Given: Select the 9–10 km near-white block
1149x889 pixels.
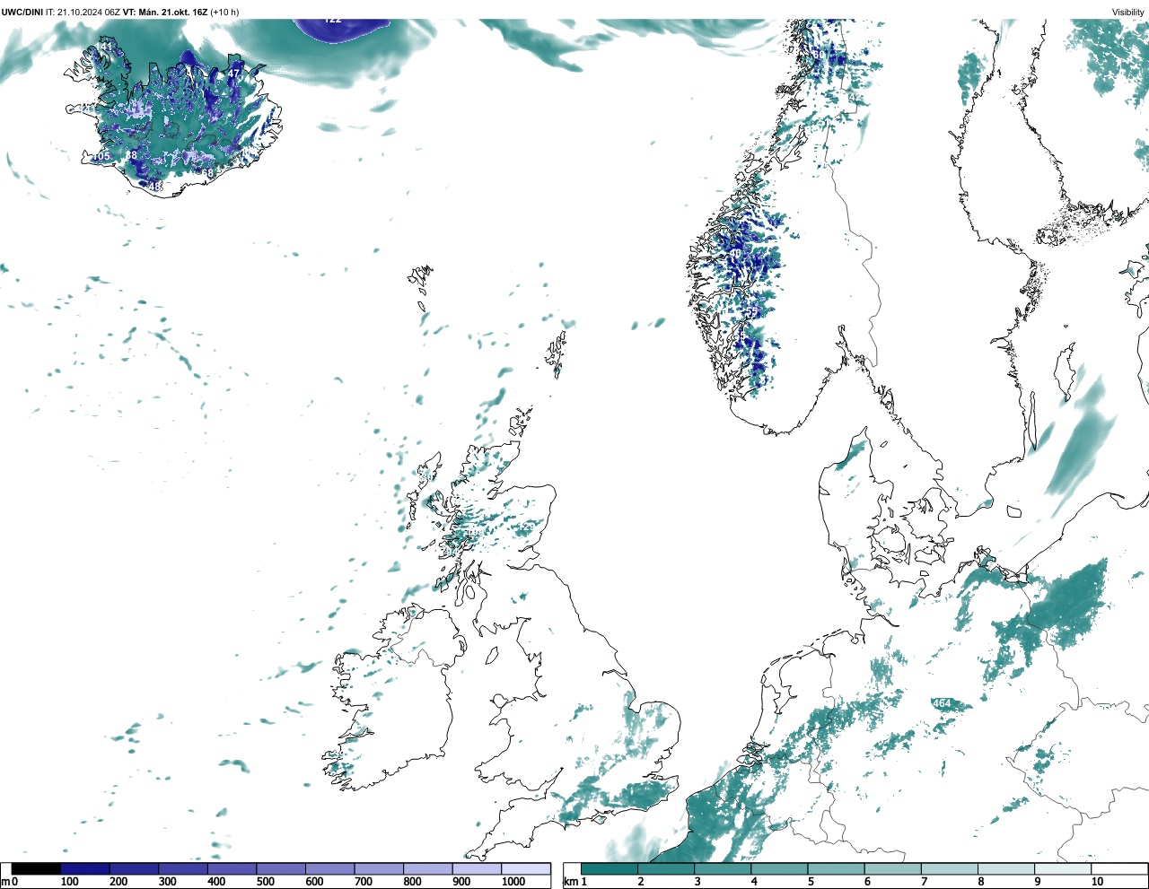Looking at the screenshot, I should pyautogui.click(x=1064, y=868).
